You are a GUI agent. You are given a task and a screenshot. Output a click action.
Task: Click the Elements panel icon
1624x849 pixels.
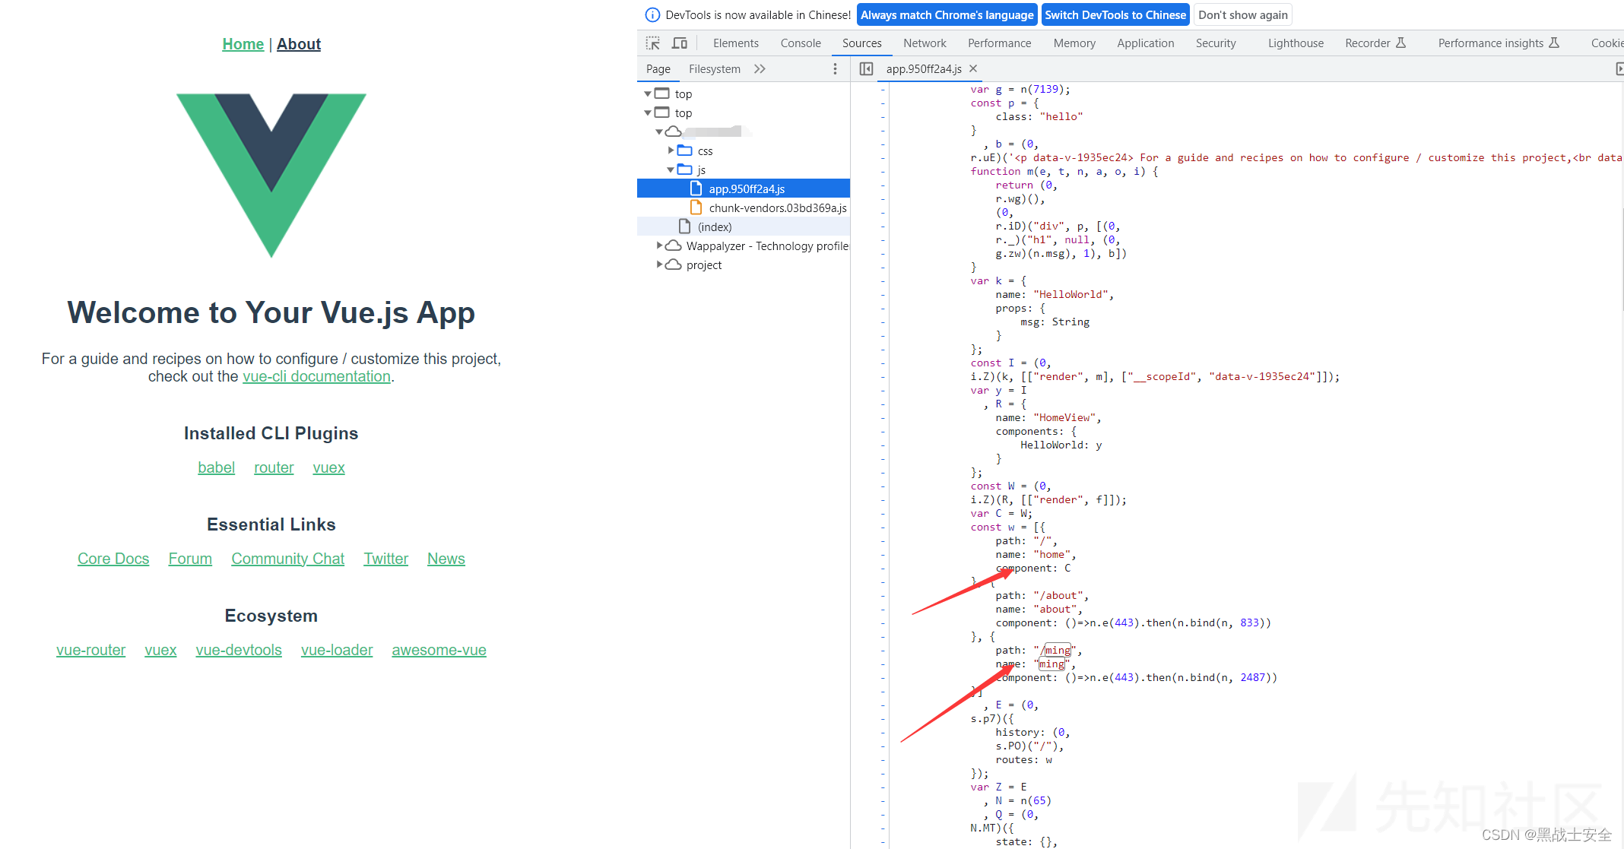tap(736, 43)
